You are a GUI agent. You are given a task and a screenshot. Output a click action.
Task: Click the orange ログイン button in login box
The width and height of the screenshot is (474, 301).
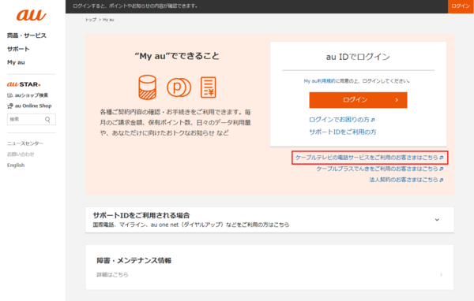pos(358,100)
